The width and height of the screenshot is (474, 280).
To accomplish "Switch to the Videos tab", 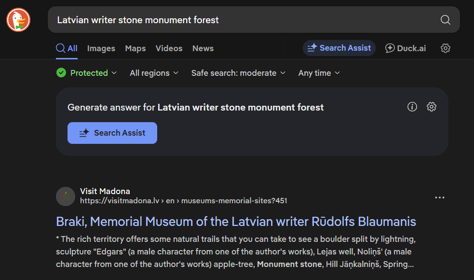I will coord(169,48).
